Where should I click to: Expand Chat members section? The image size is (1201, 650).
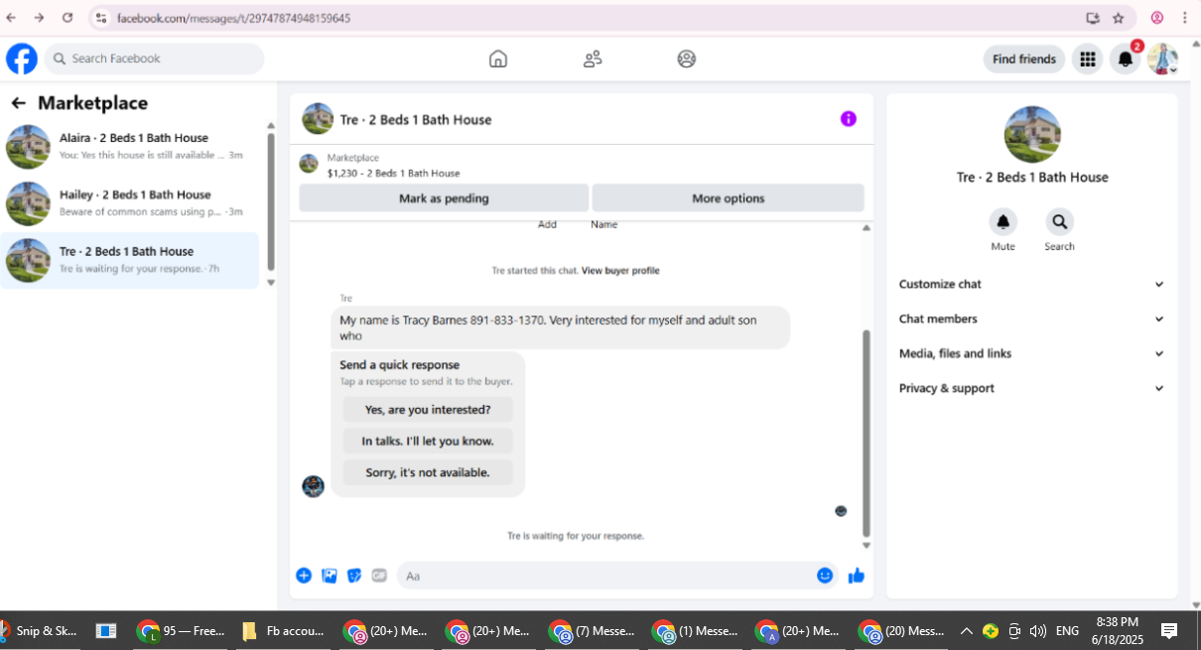[1032, 319]
